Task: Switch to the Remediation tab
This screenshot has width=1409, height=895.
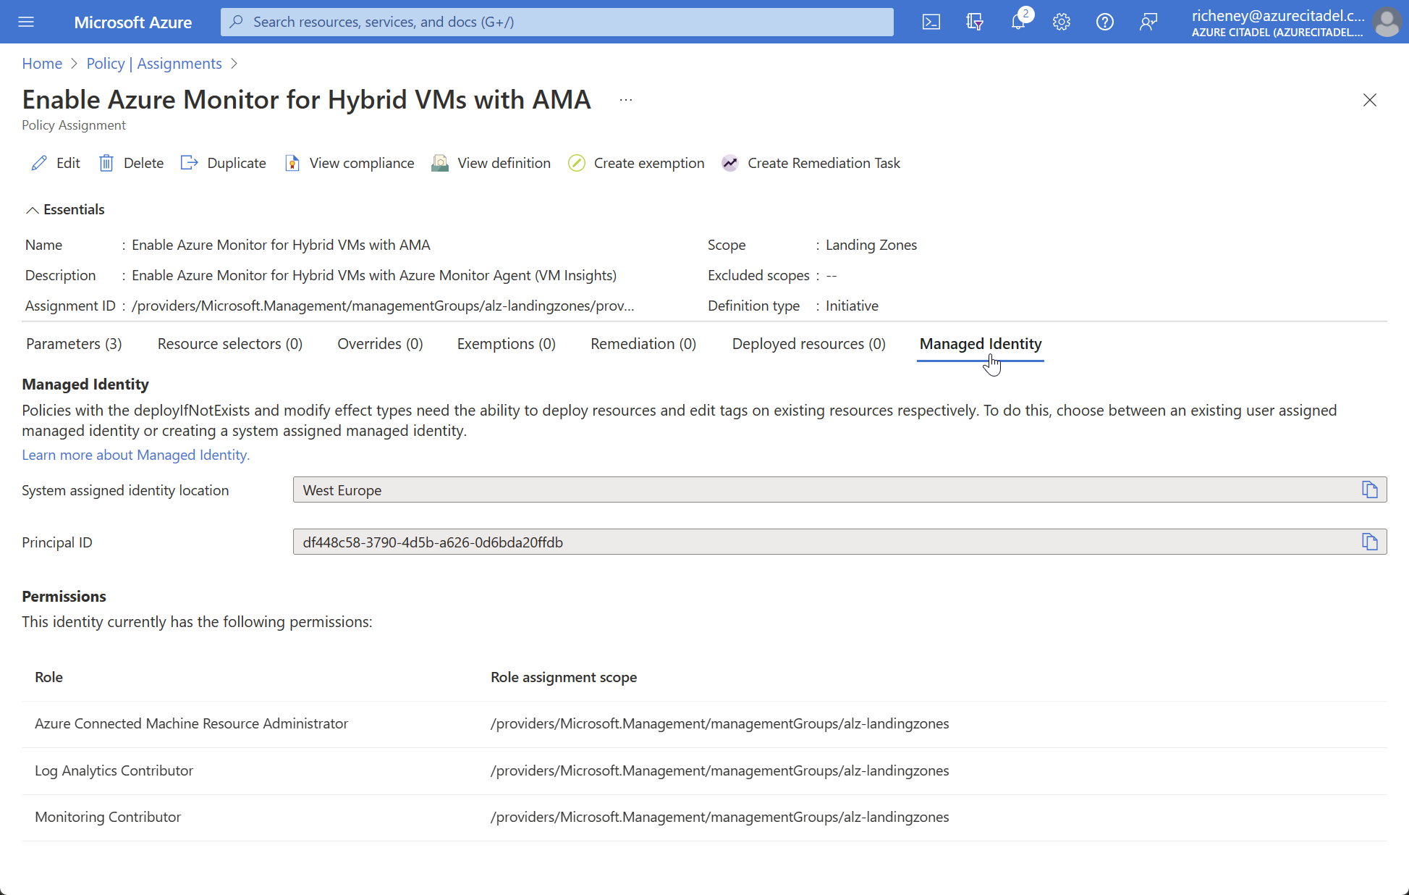Action: click(643, 343)
